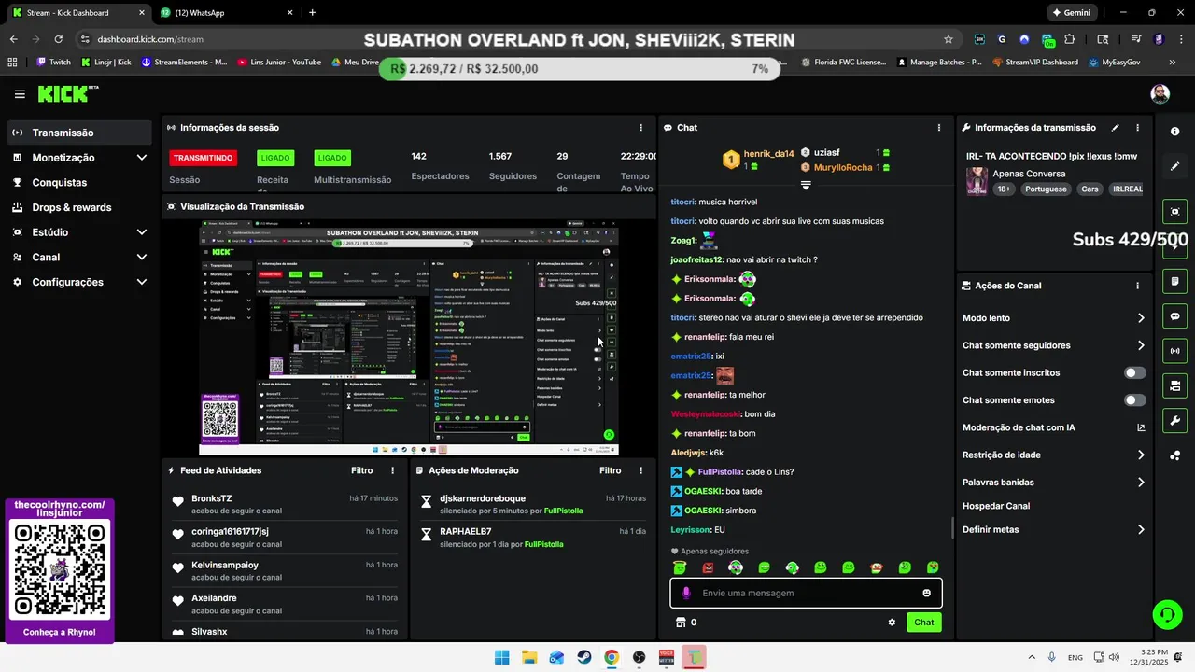
Task: Toggle stream preview widget in right sidebar
Action: tap(1174, 212)
